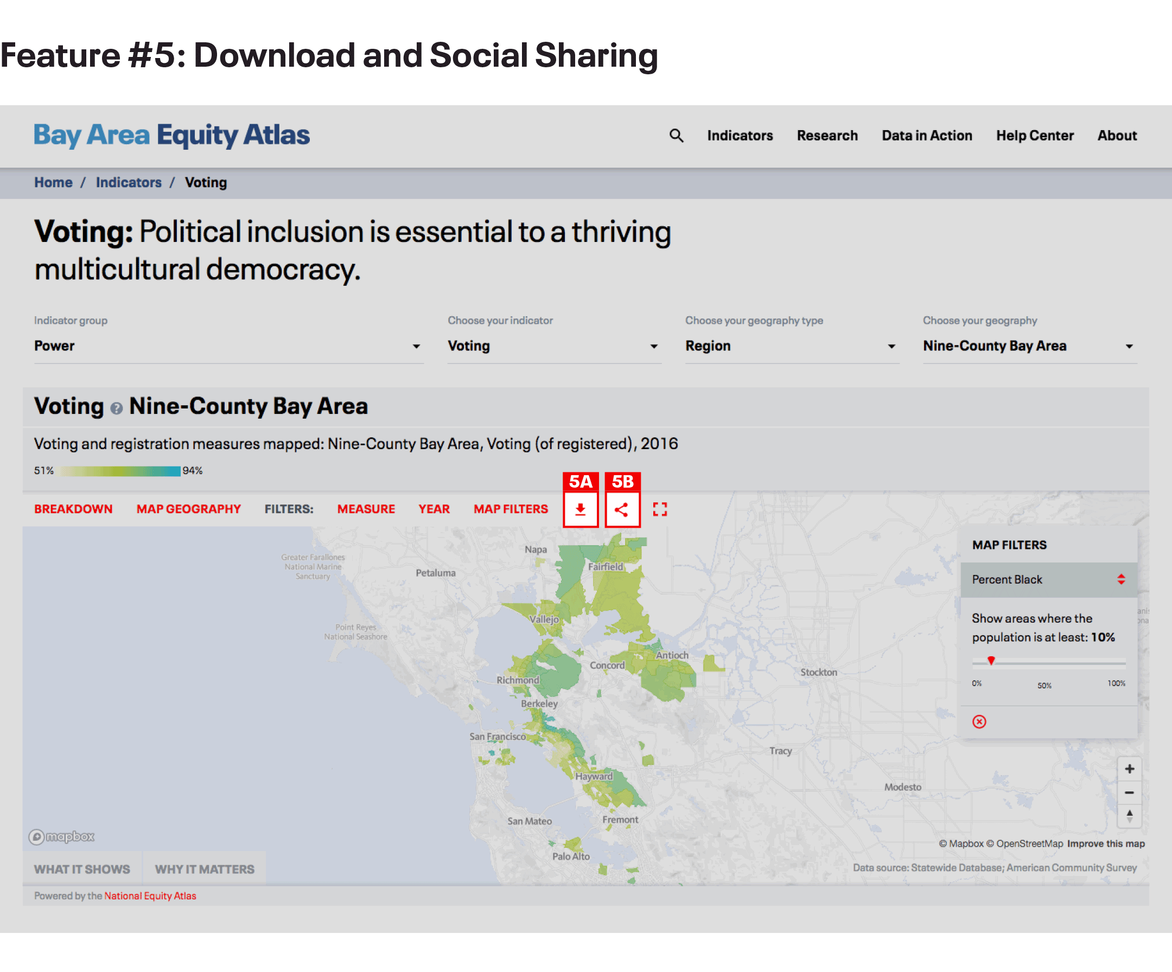Click the download map icon
1172x972 pixels.
point(581,509)
